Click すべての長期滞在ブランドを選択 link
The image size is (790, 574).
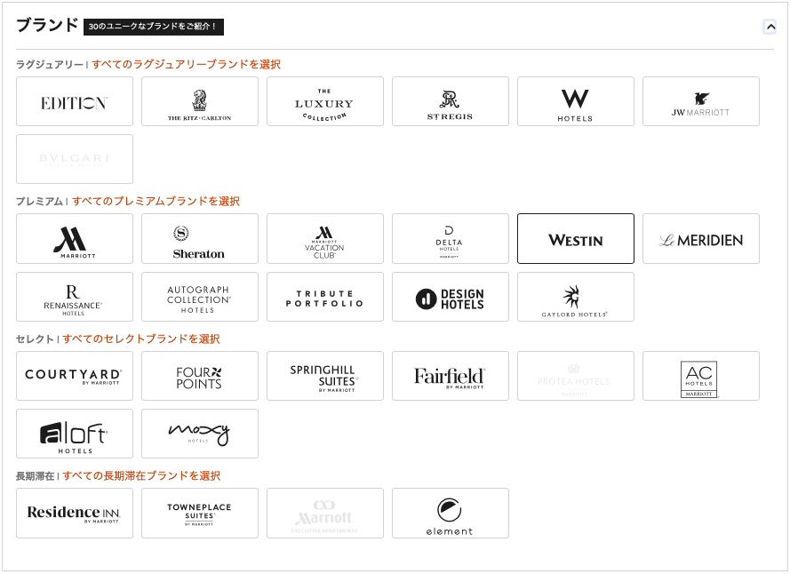coord(141,476)
